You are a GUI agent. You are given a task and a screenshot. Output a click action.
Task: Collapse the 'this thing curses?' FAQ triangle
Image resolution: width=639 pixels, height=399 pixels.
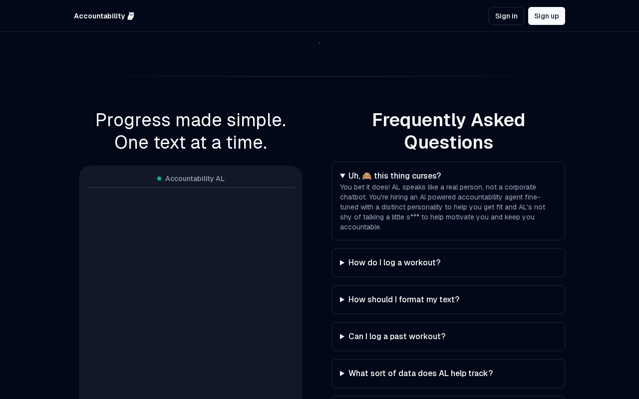342,176
